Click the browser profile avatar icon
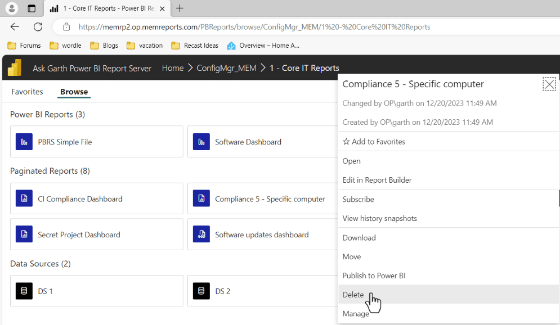560x325 pixels. pos(12,8)
